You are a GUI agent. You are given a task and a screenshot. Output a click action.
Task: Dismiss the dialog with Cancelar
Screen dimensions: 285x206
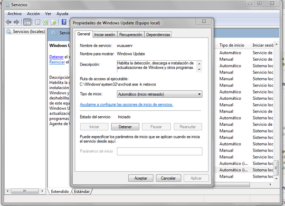tap(168, 178)
